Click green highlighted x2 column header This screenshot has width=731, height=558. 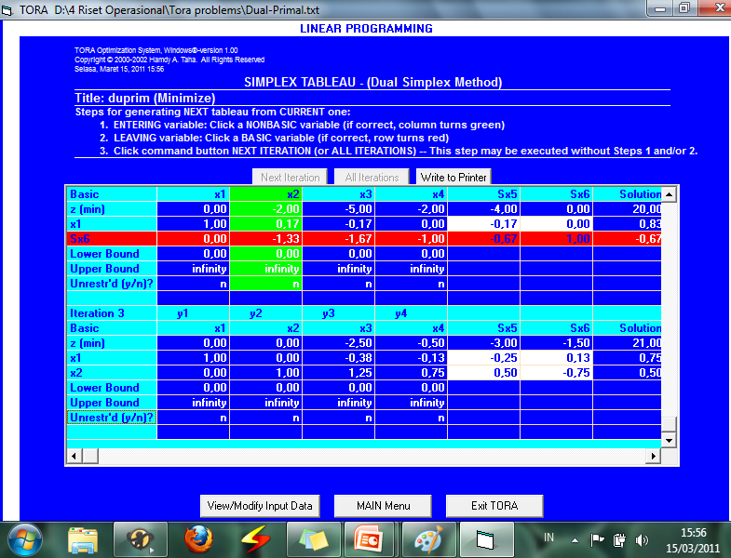(265, 194)
